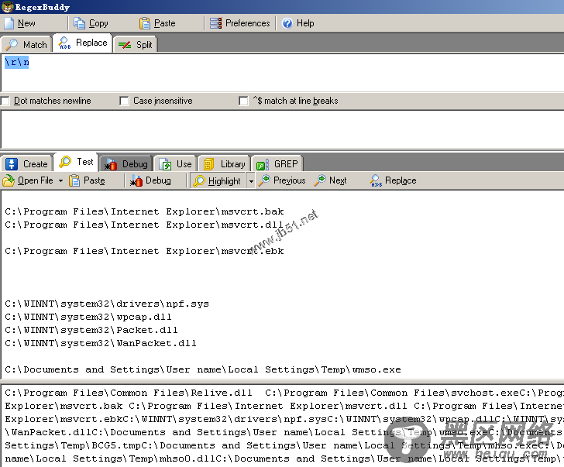Click the msvcrt.bak path line
Screen dimensions: 564x467
[144, 211]
